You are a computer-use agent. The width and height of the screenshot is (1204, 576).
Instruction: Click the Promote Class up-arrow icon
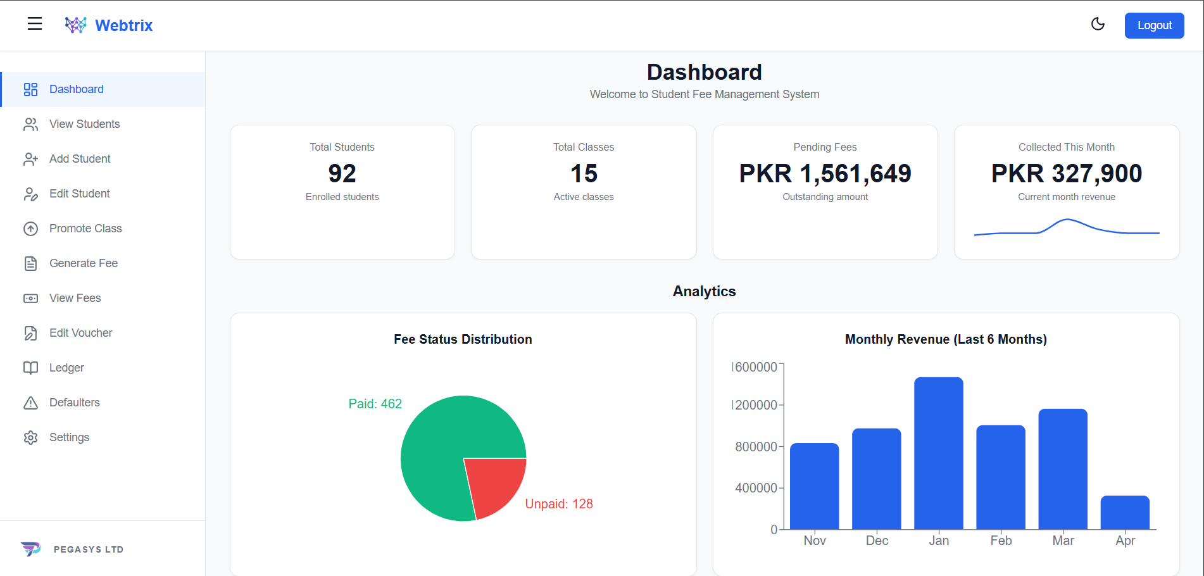[30, 229]
